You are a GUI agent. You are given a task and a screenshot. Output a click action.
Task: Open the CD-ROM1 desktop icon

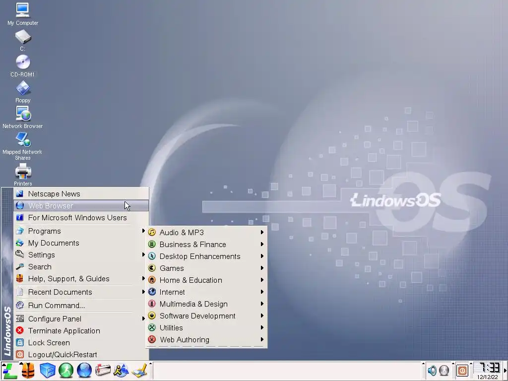pos(23,66)
